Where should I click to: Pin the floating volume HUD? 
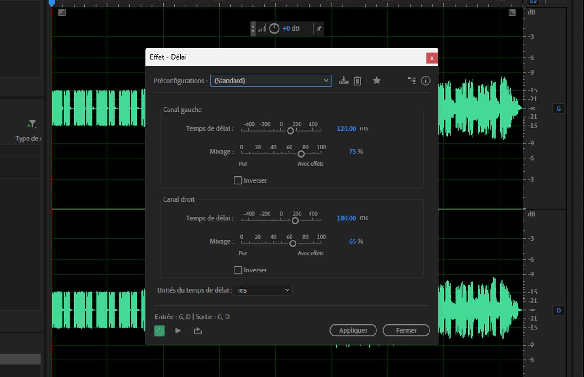coord(319,29)
